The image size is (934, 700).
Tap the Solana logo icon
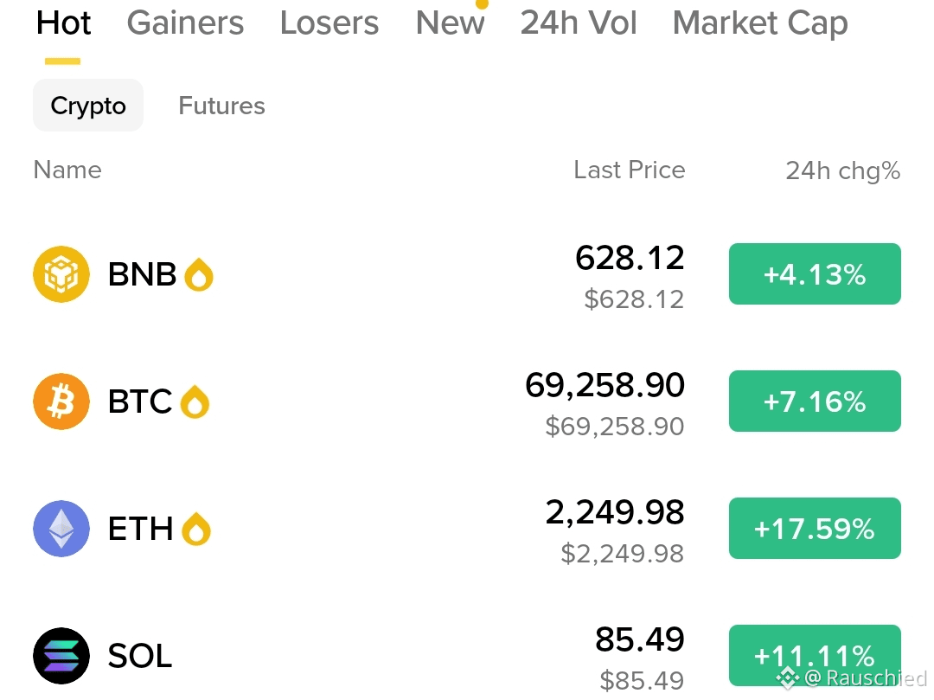pos(61,656)
